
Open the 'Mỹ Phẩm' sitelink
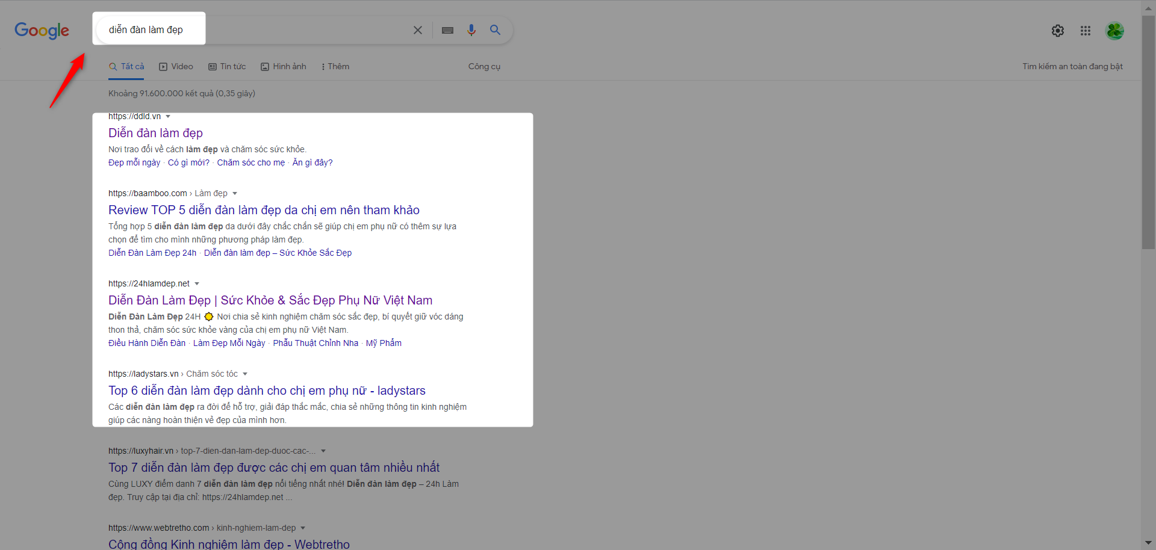[x=384, y=343]
